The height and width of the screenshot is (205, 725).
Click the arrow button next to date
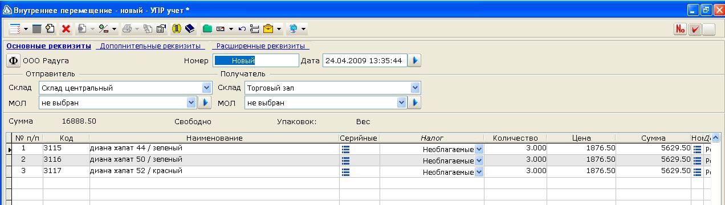pyautogui.click(x=415, y=60)
